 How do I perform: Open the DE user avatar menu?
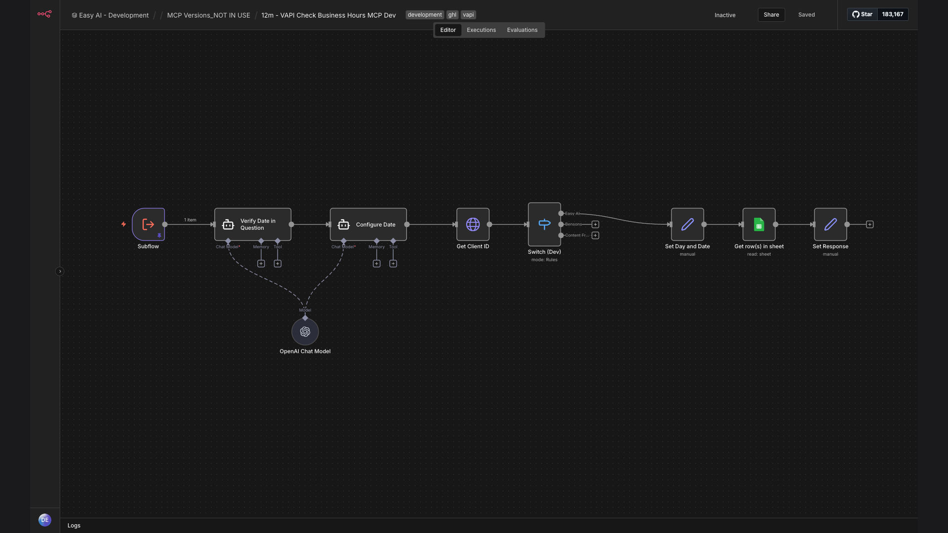pyautogui.click(x=45, y=520)
